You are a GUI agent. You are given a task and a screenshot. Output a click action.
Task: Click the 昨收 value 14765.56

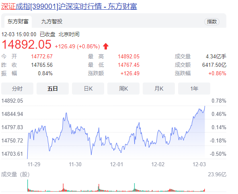pos(42,65)
